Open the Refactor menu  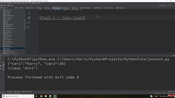pyautogui.click(x=19, y=3)
